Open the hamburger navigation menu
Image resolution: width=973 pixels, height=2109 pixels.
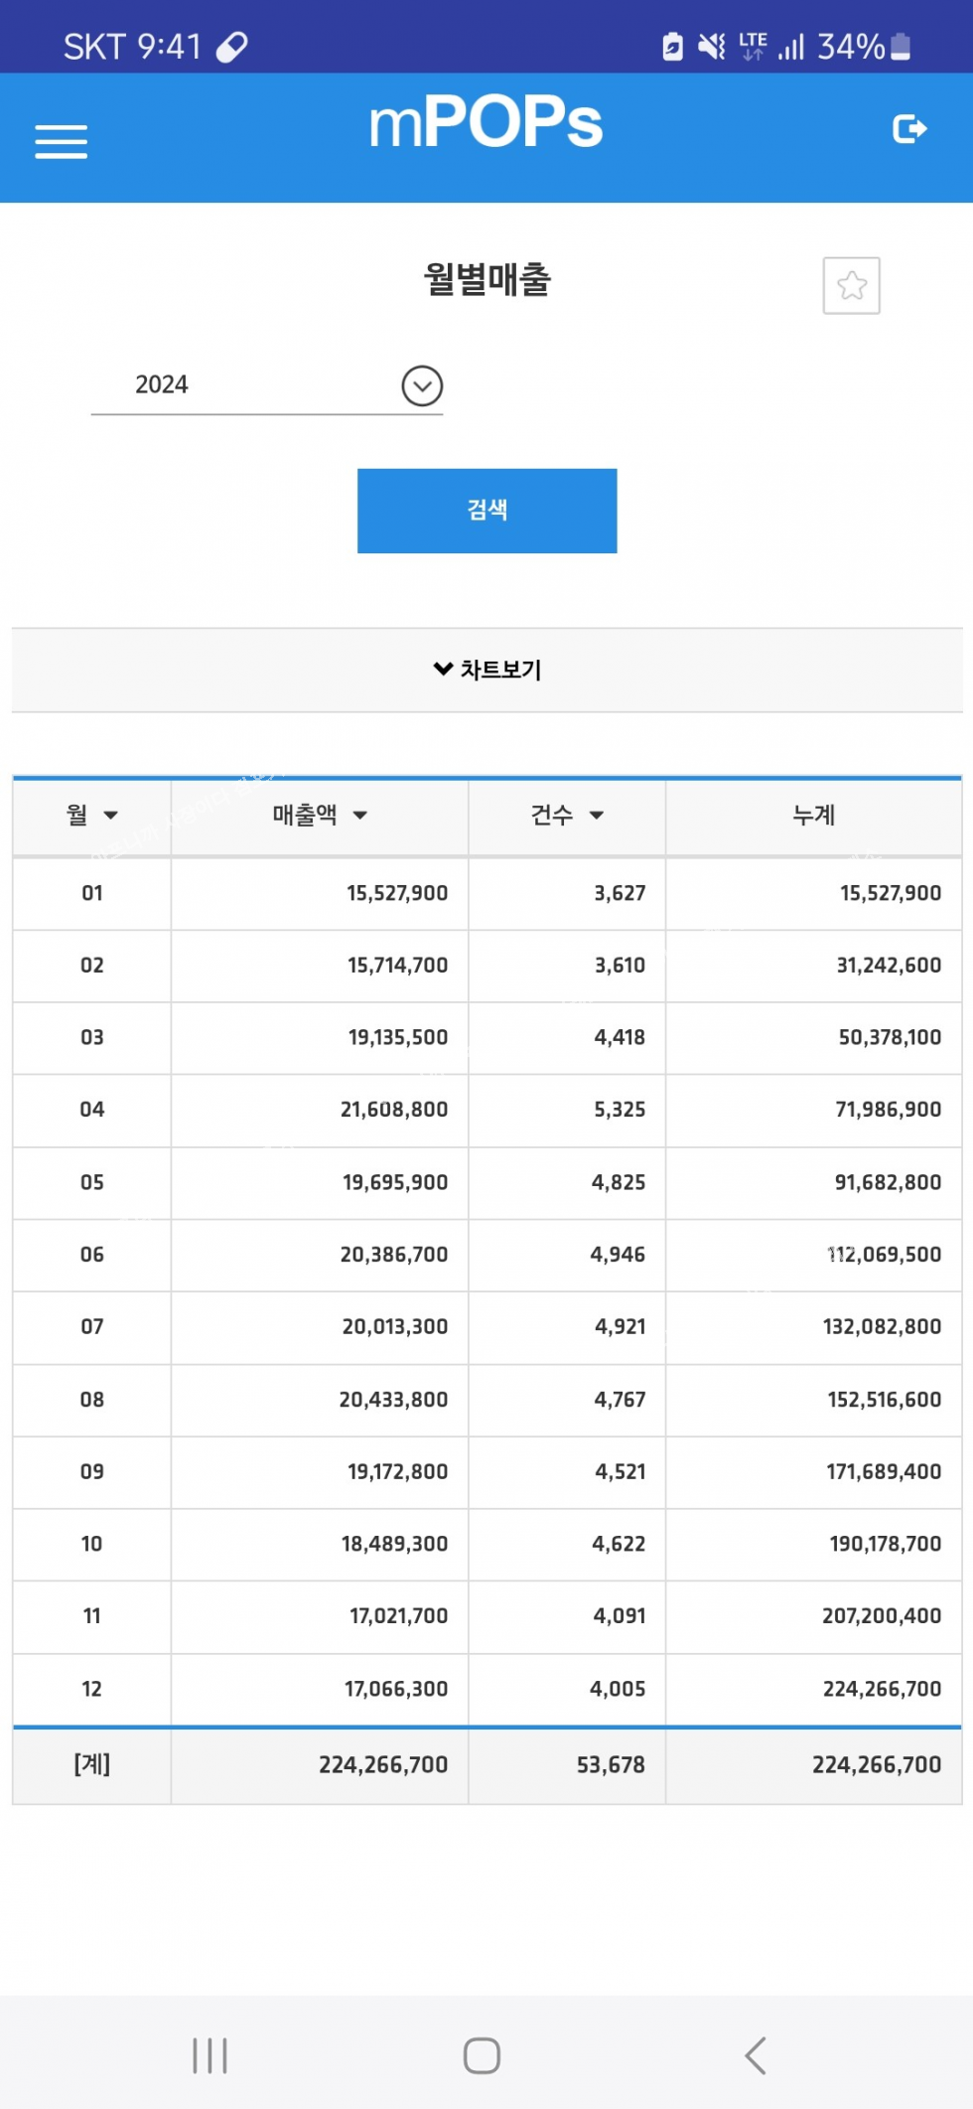coord(61,141)
